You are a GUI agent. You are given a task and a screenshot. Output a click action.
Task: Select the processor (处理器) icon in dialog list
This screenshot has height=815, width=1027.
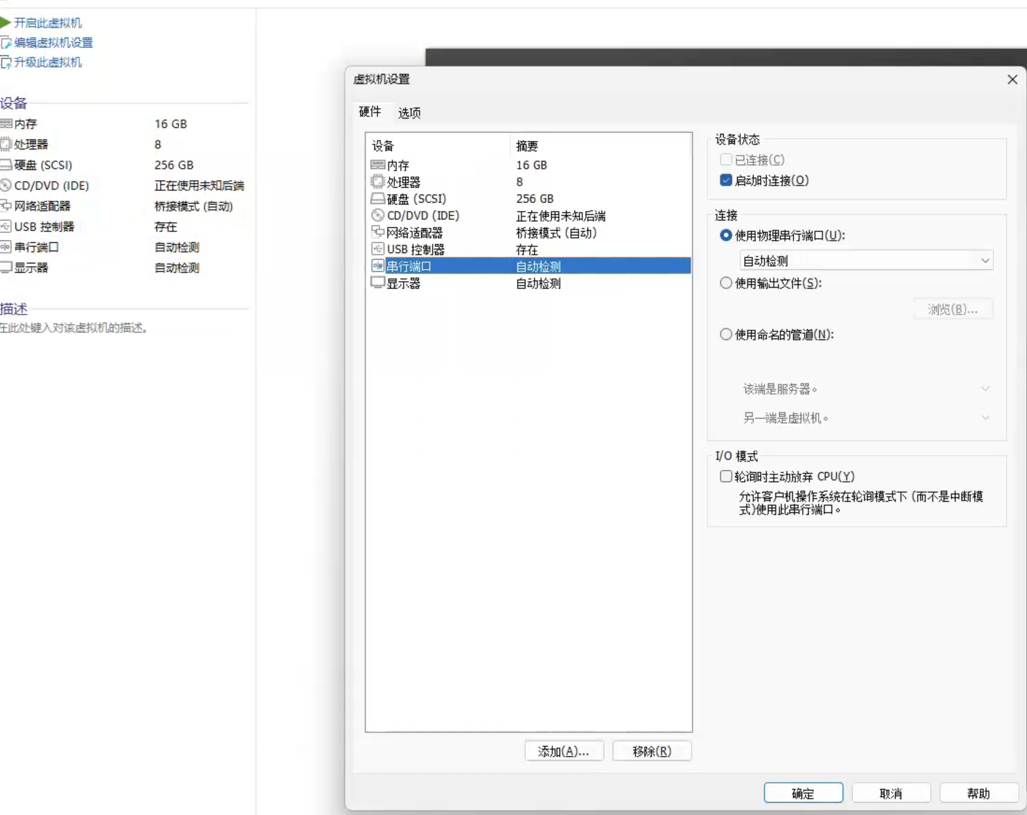pos(378,182)
